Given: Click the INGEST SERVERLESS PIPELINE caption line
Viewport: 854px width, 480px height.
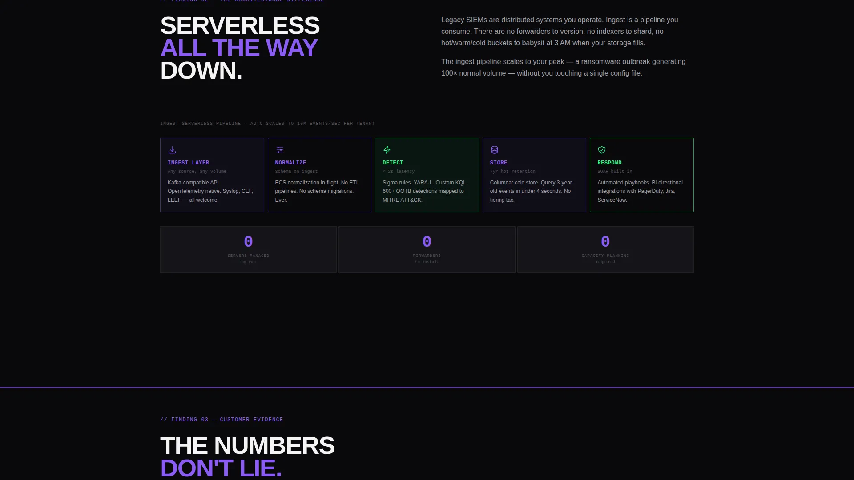Looking at the screenshot, I should click(x=267, y=124).
